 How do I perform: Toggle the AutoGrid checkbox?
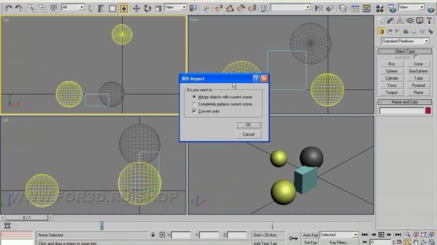416,57
